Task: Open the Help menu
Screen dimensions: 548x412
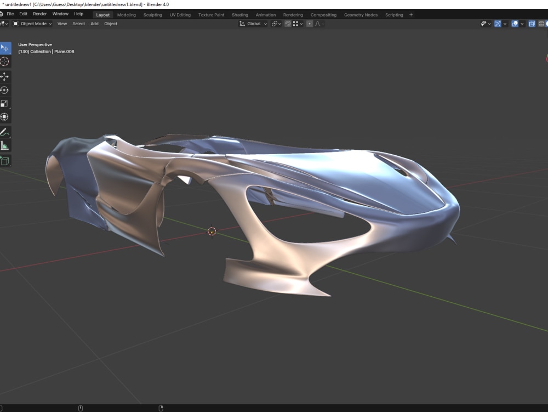Action: pos(78,14)
